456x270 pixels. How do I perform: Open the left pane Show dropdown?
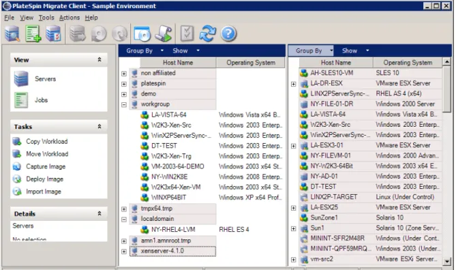tap(186, 50)
